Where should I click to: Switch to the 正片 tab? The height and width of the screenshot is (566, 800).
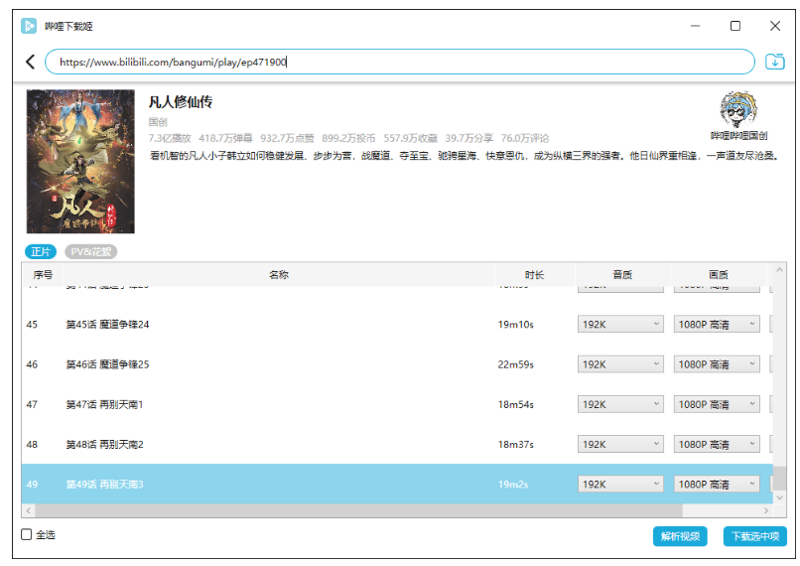41,252
